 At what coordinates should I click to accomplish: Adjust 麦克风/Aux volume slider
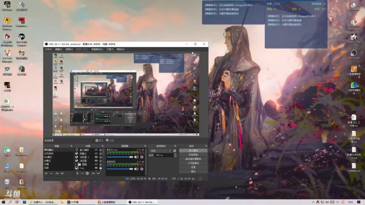[120, 157]
